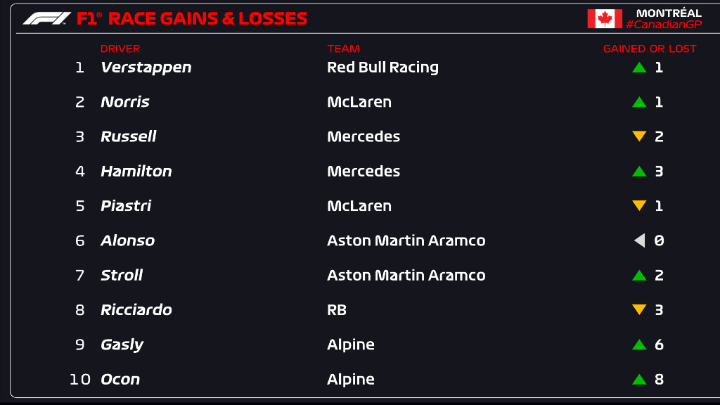
Task: Open the #CanadianGP hashtag
Action: 663,25
